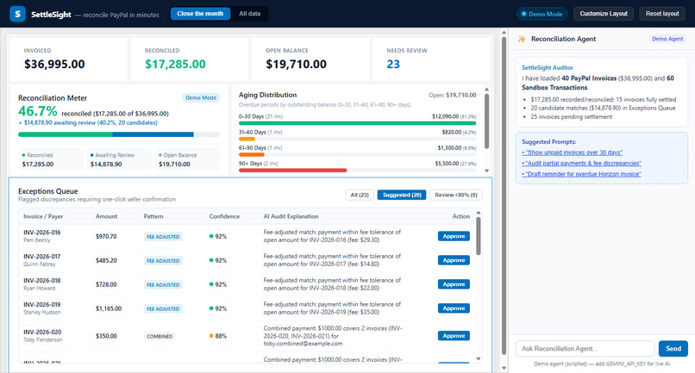Approve invoice INV-2026-016
Viewport: 695px width, 373px height.
[454, 236]
